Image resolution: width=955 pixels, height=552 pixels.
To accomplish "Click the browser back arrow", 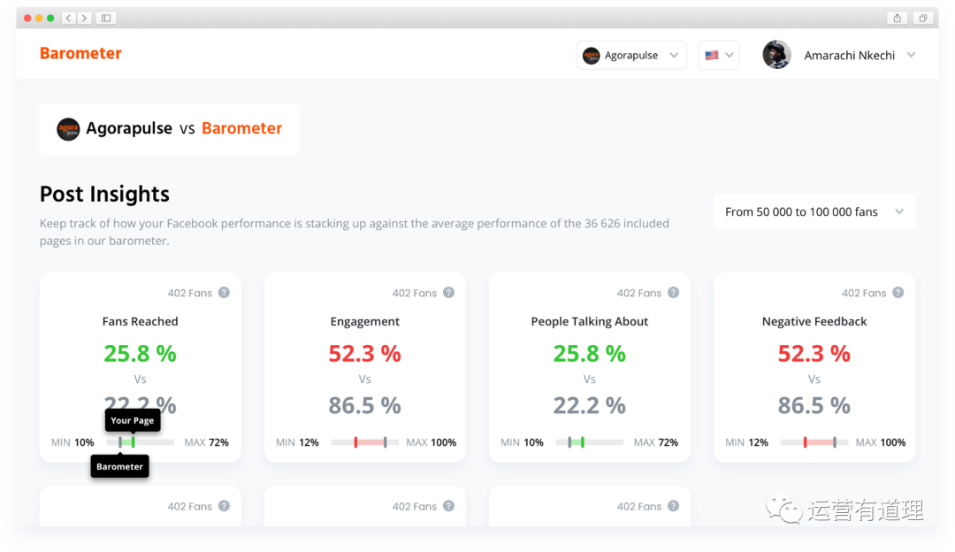I will (68, 18).
